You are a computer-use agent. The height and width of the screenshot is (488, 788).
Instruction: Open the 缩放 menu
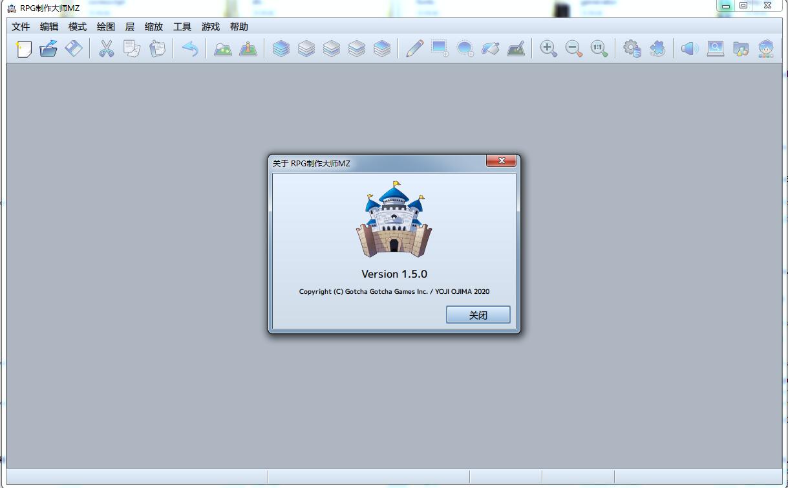pyautogui.click(x=154, y=27)
